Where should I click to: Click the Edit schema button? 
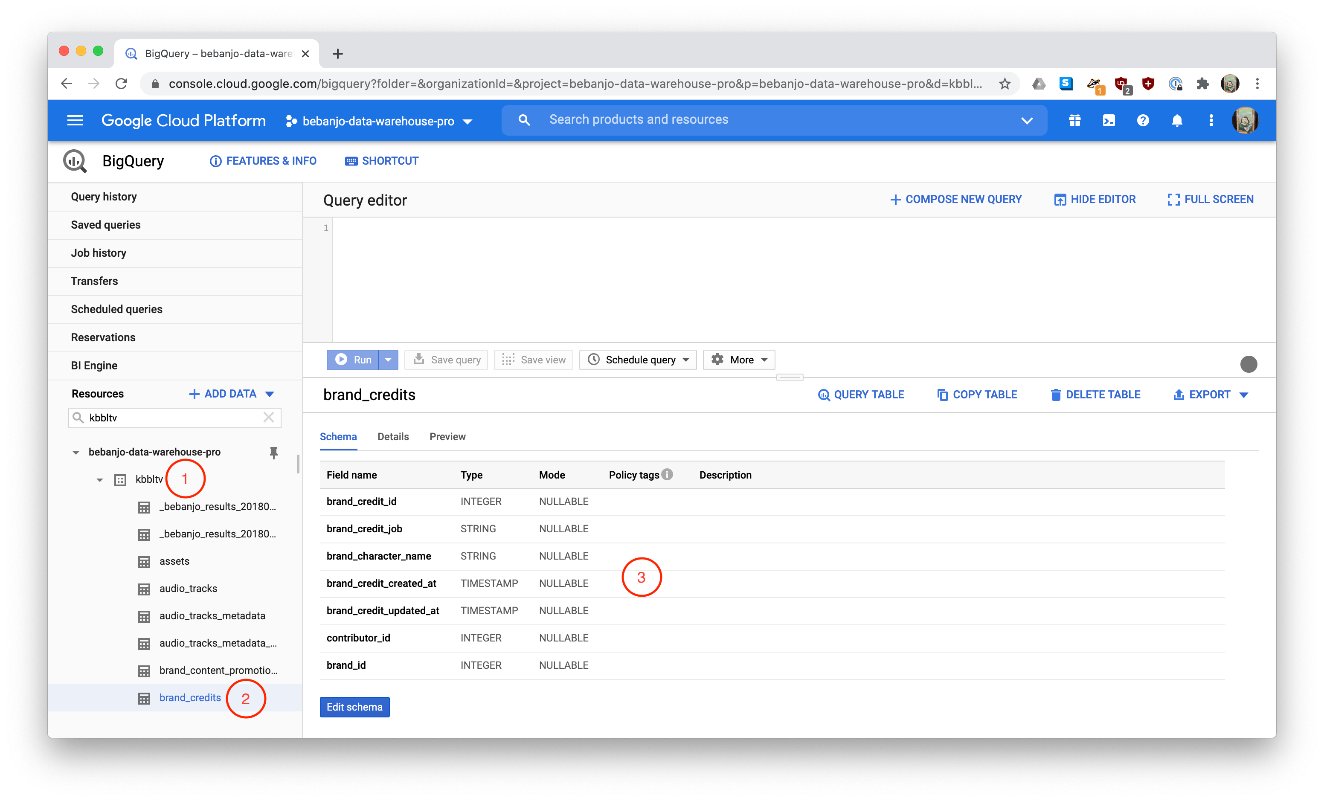354,707
